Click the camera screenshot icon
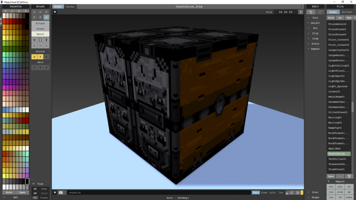Viewport: 356px width, 200px height. [61, 193]
